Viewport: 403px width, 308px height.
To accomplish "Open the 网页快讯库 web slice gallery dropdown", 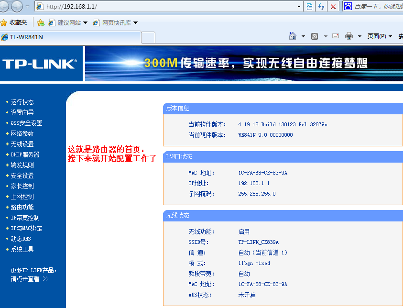I will [x=115, y=23].
